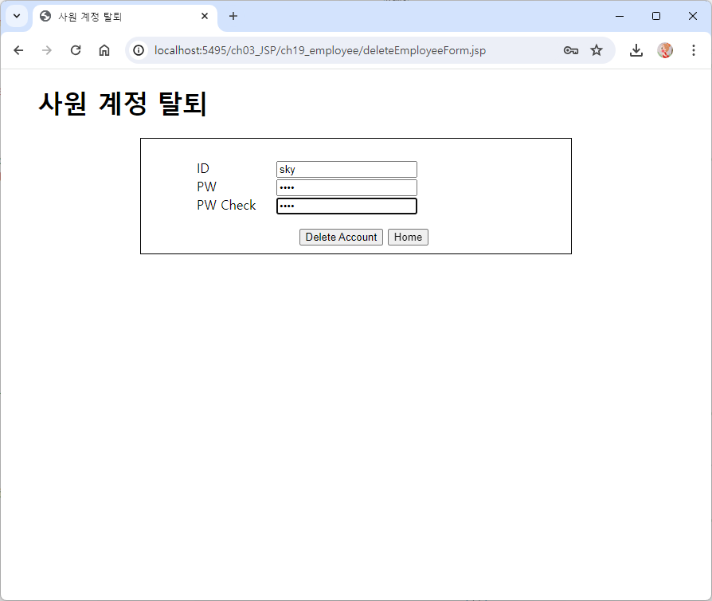Select the 사원 계정 탈퇴 tab
This screenshot has height=601, width=712.
click(x=125, y=17)
